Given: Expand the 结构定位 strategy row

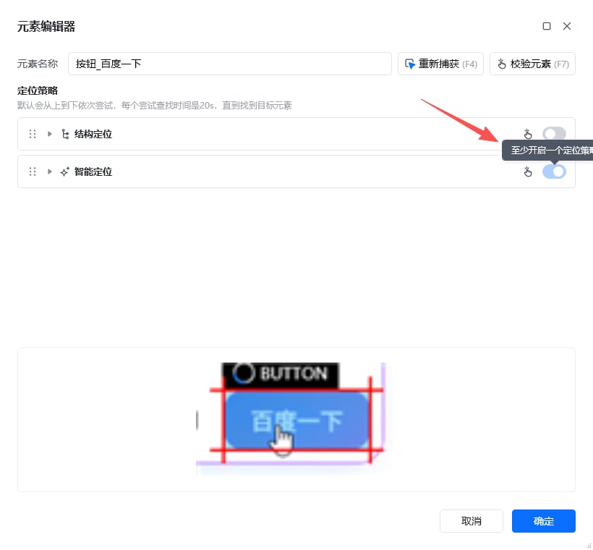Looking at the screenshot, I should pyautogui.click(x=50, y=134).
